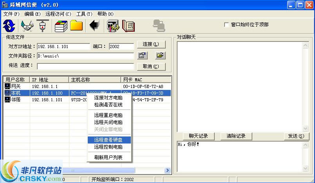Click MAC address 00-1D-0F-5E-72-A8
This screenshot has height=183, width=315.
(143, 86)
